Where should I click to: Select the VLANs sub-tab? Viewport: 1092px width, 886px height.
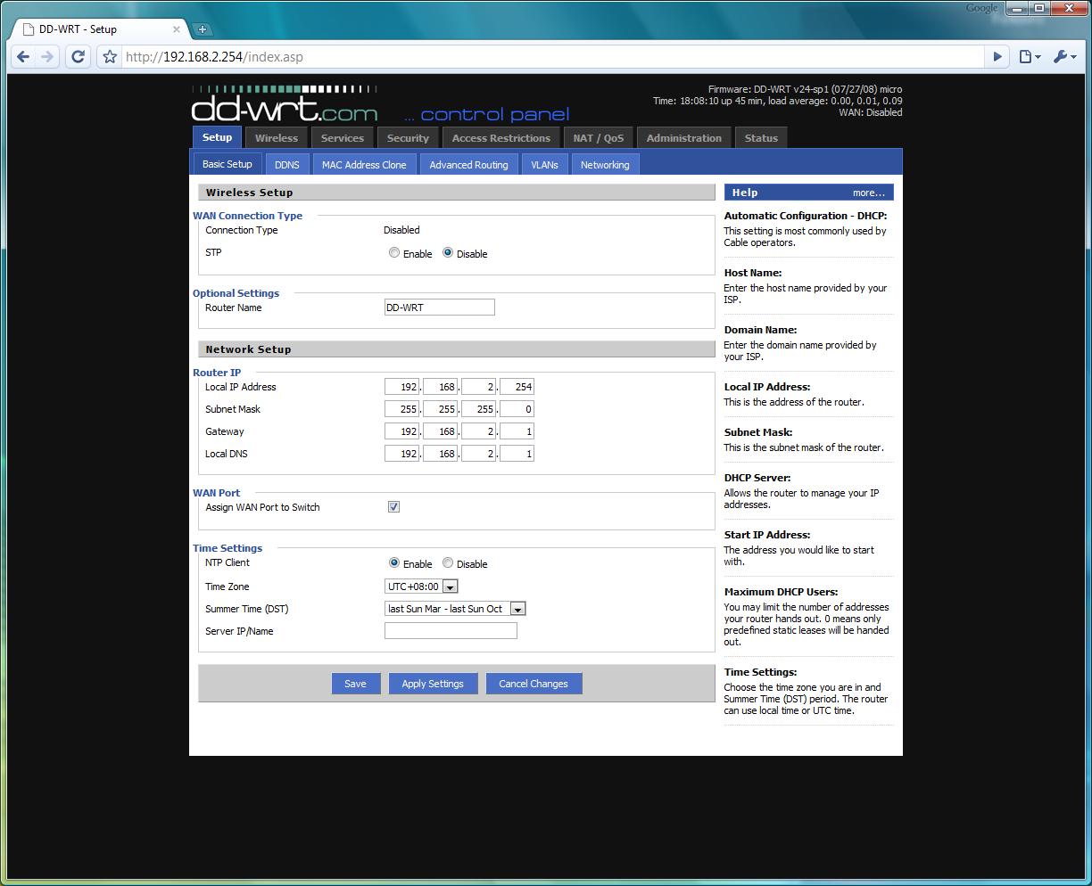point(544,165)
